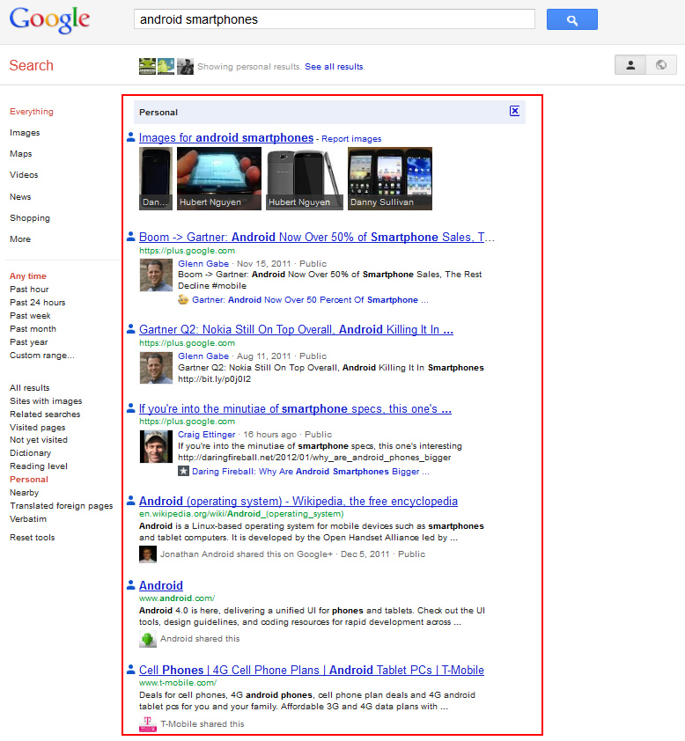Click the green Android shared-this icon
Viewport: 685px width, 741px height.
148,639
